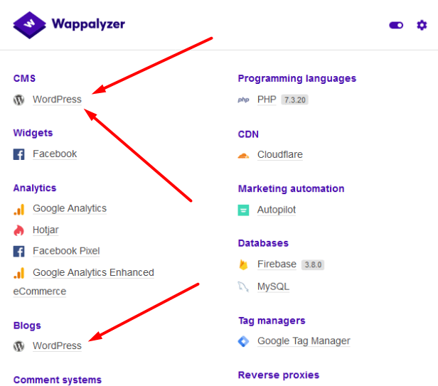Click the Firebase 3.8.0 version badge
Viewport: 438px width, 386px height.
coord(313,264)
